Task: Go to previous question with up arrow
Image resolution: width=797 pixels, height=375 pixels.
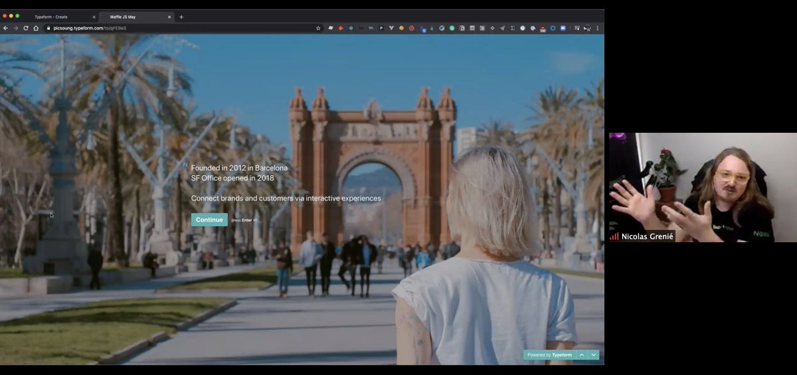Action: [582, 355]
